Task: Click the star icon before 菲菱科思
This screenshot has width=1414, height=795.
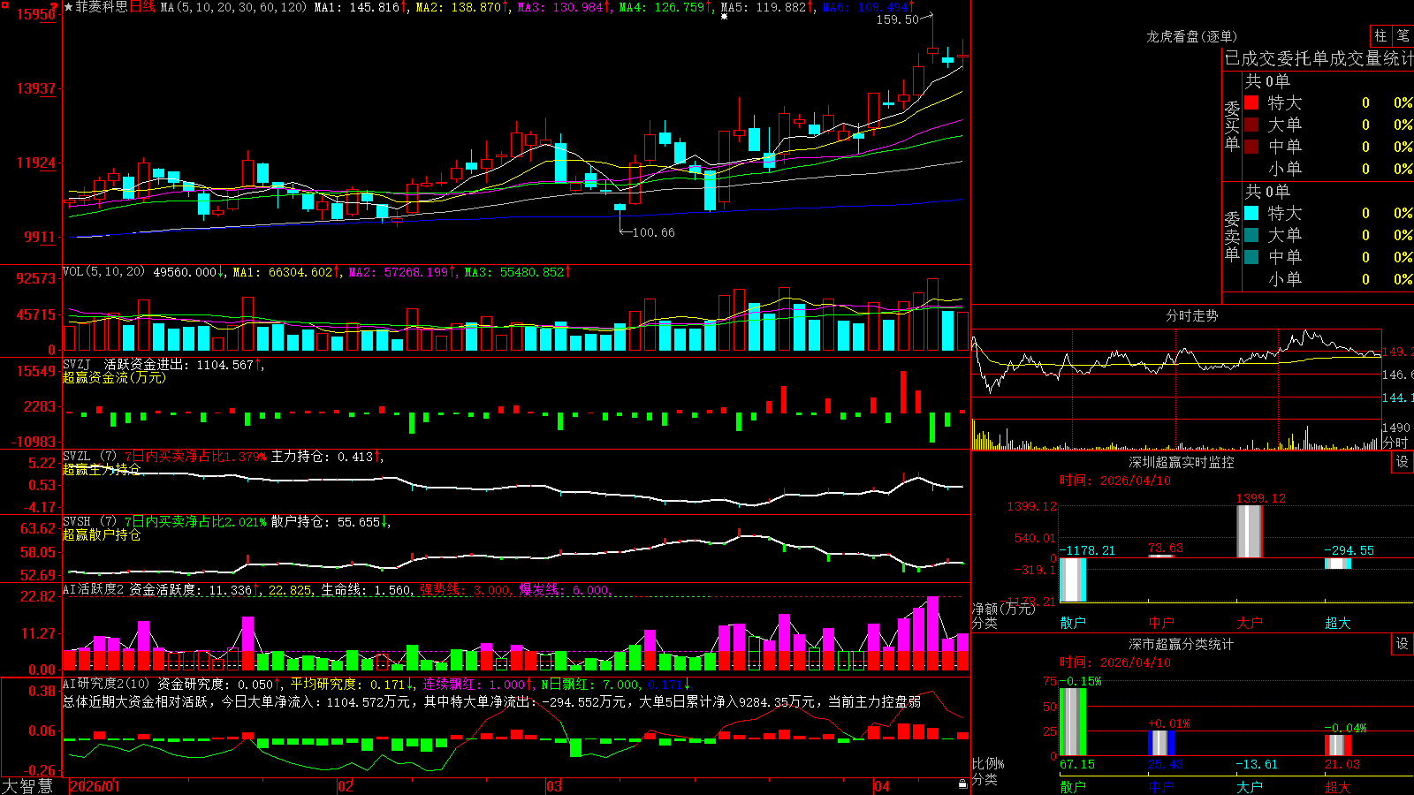Action: [69, 7]
